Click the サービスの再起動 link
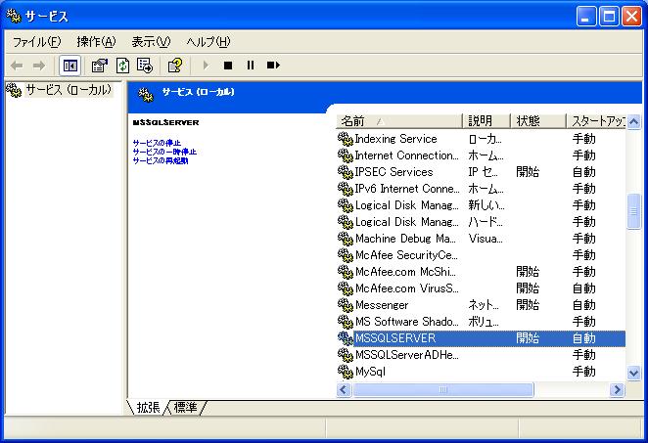This screenshot has height=443, width=648. 161,160
